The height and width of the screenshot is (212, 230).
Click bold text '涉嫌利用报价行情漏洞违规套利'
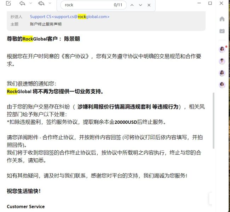coord(114,107)
